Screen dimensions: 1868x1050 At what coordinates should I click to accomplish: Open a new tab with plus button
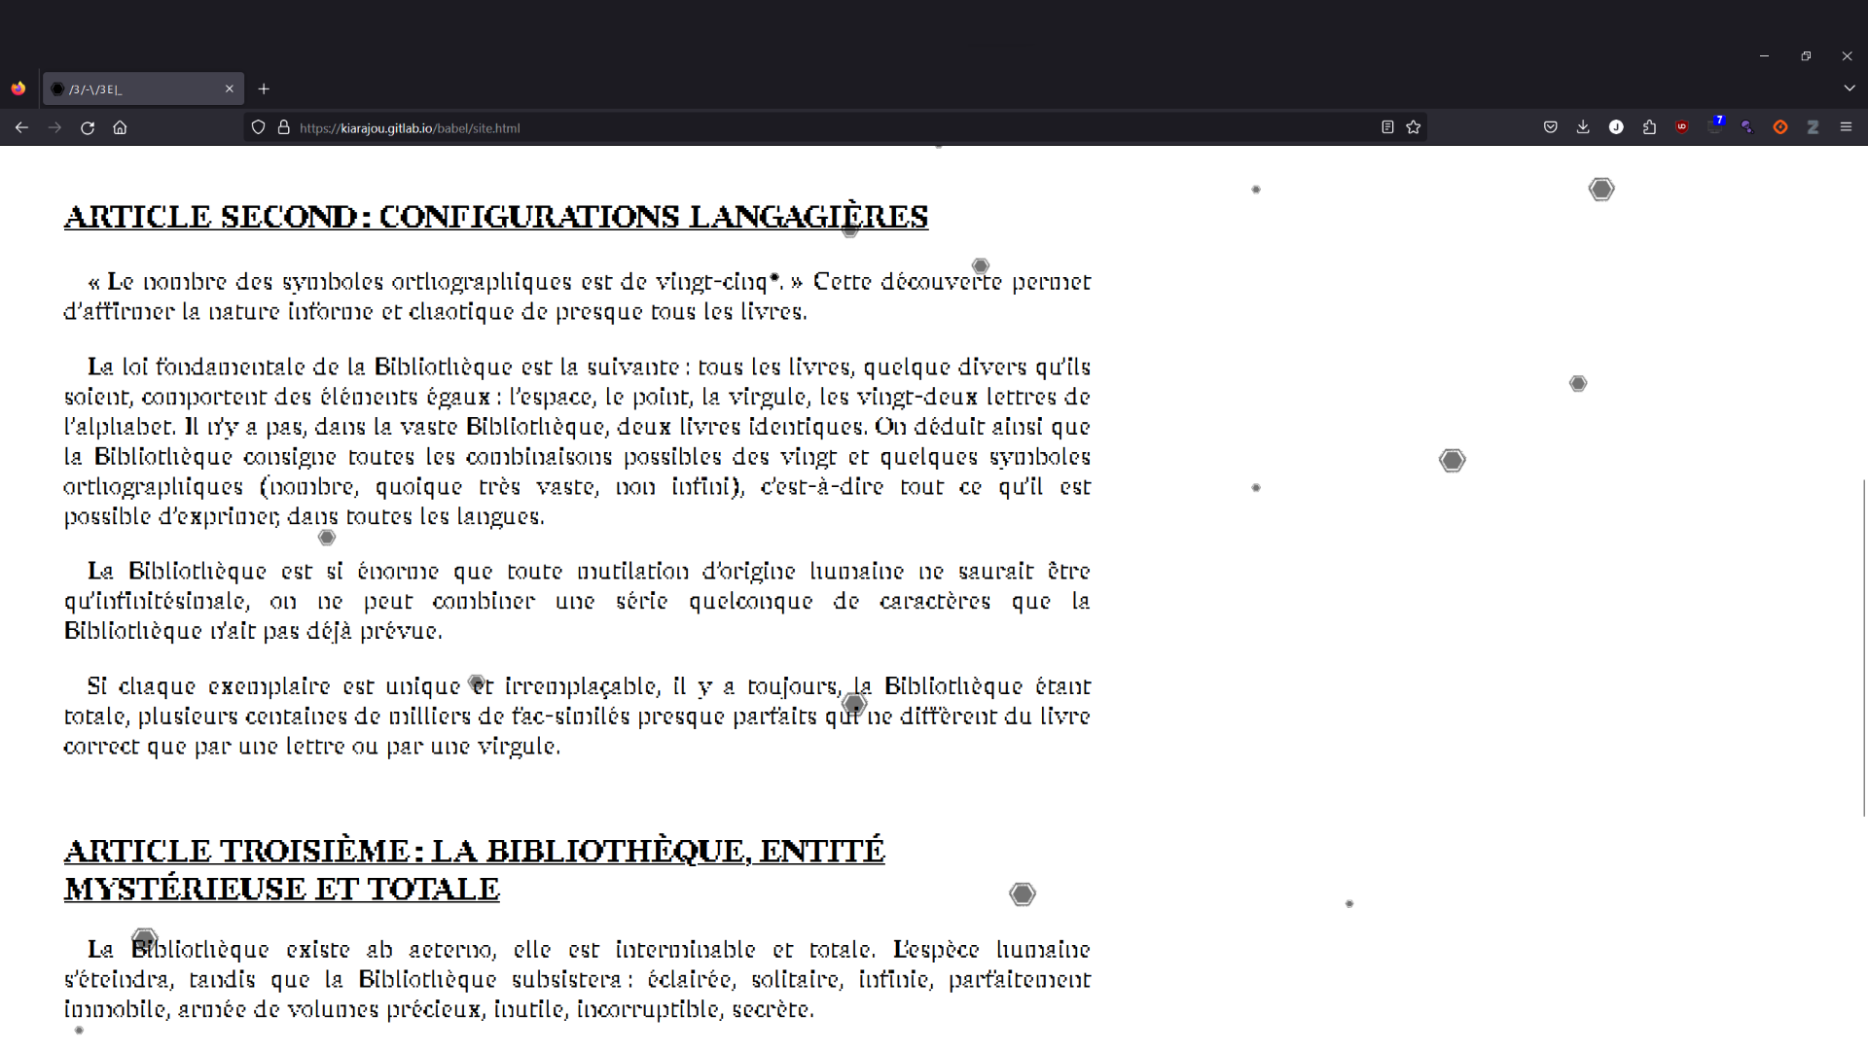pyautogui.click(x=264, y=88)
